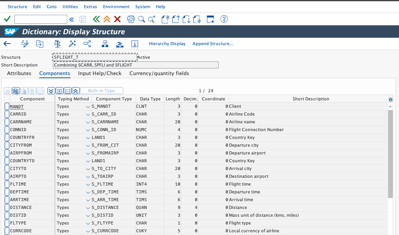Go to last page icon
Screen dimensions: 399x235
tap(197, 19)
